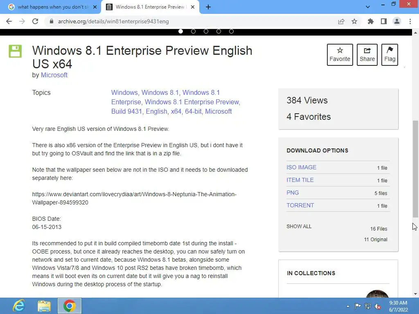Click the 11 Original files link

point(376,240)
